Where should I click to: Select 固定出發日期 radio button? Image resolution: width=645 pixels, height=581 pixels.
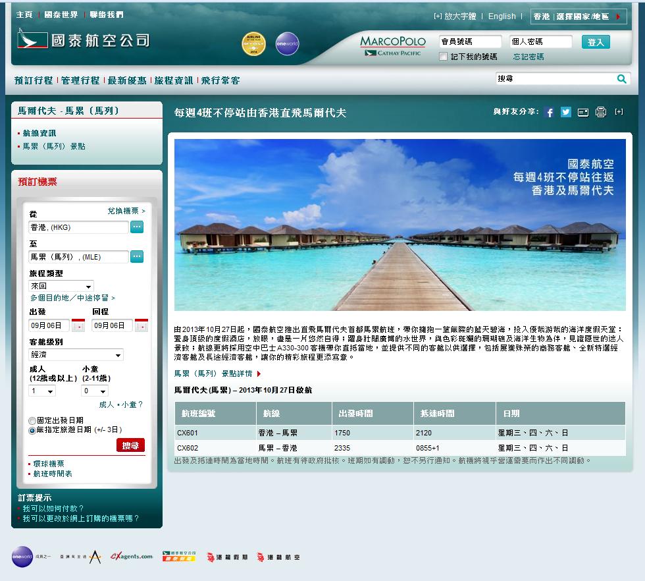32,420
